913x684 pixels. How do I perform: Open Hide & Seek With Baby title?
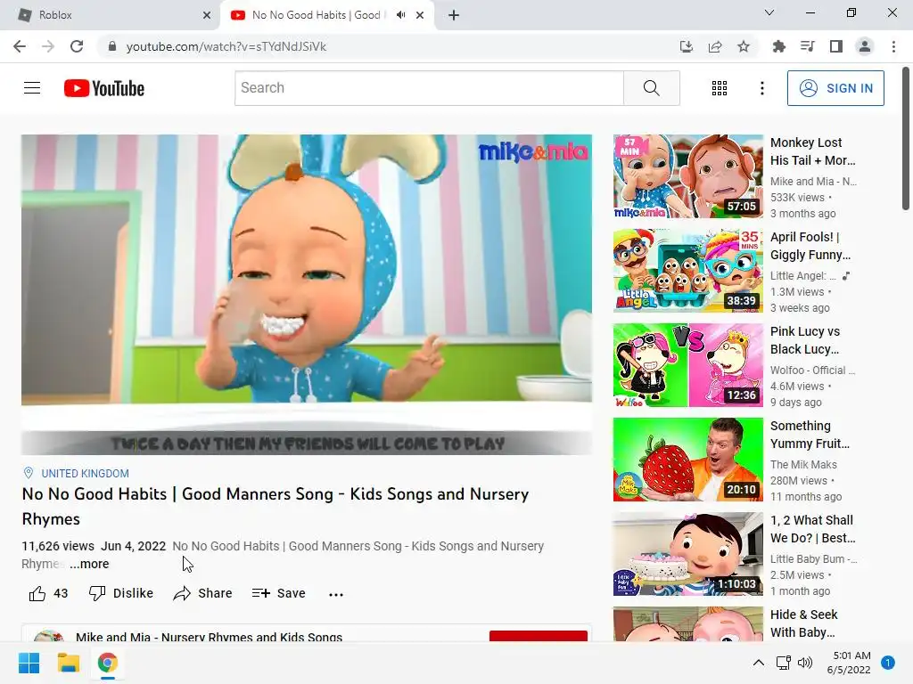click(804, 623)
